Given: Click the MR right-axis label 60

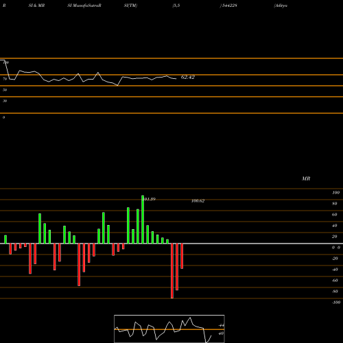Looking at the screenshot, I should 335,215.
